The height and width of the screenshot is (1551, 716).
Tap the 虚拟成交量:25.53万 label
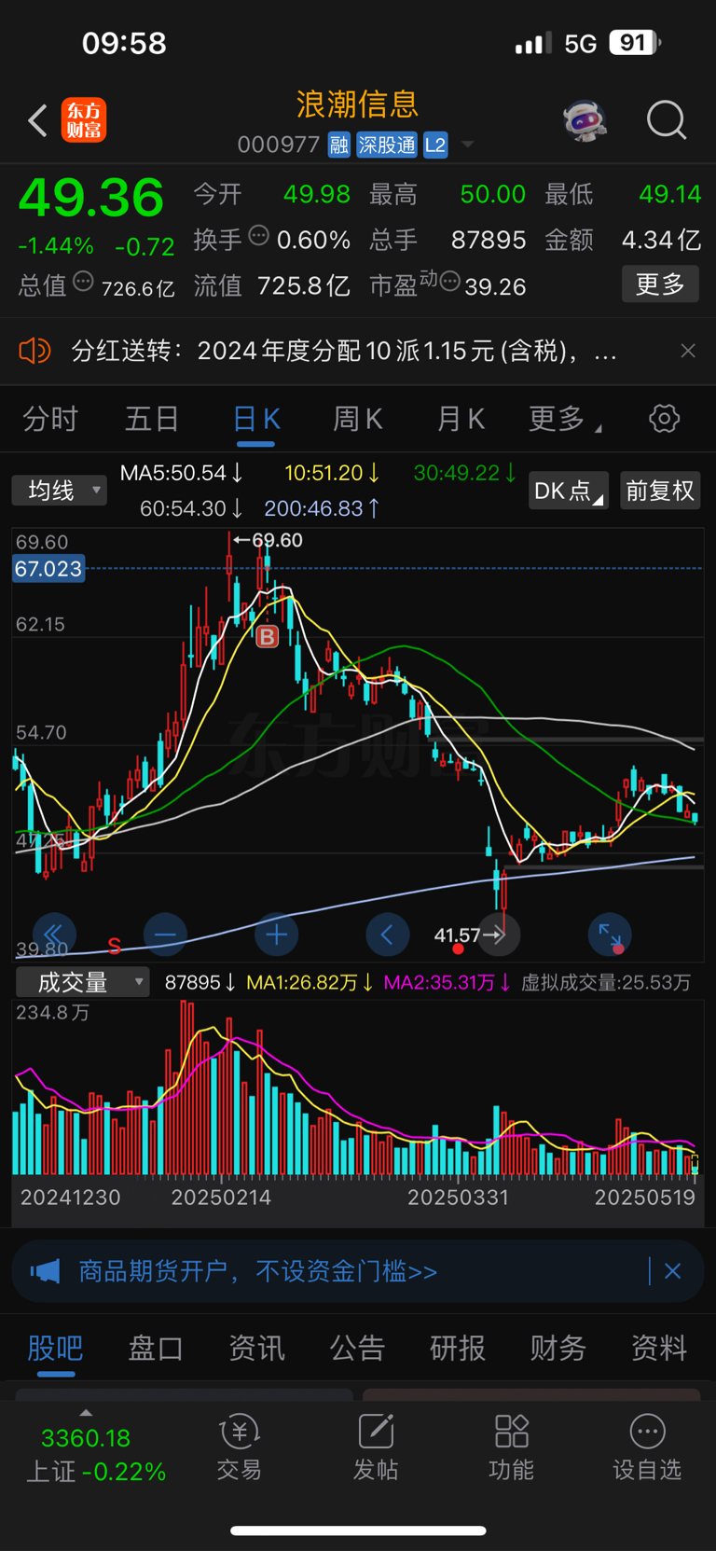[x=606, y=982]
